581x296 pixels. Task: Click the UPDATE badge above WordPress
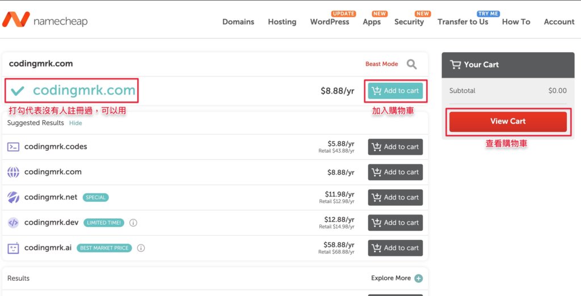point(343,14)
